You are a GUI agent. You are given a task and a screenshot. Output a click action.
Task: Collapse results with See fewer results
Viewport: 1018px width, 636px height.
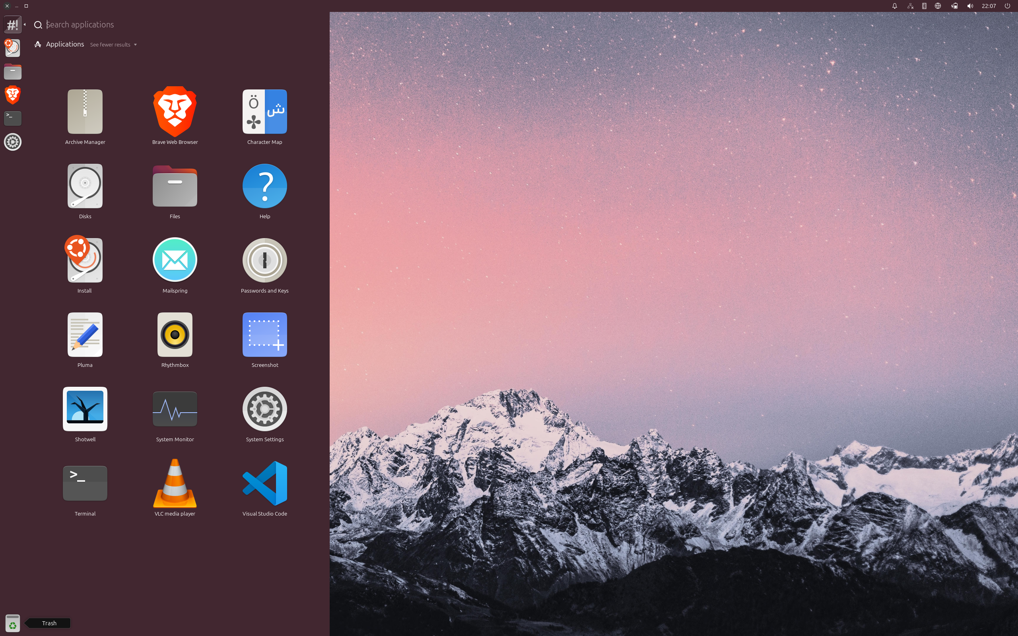click(114, 45)
